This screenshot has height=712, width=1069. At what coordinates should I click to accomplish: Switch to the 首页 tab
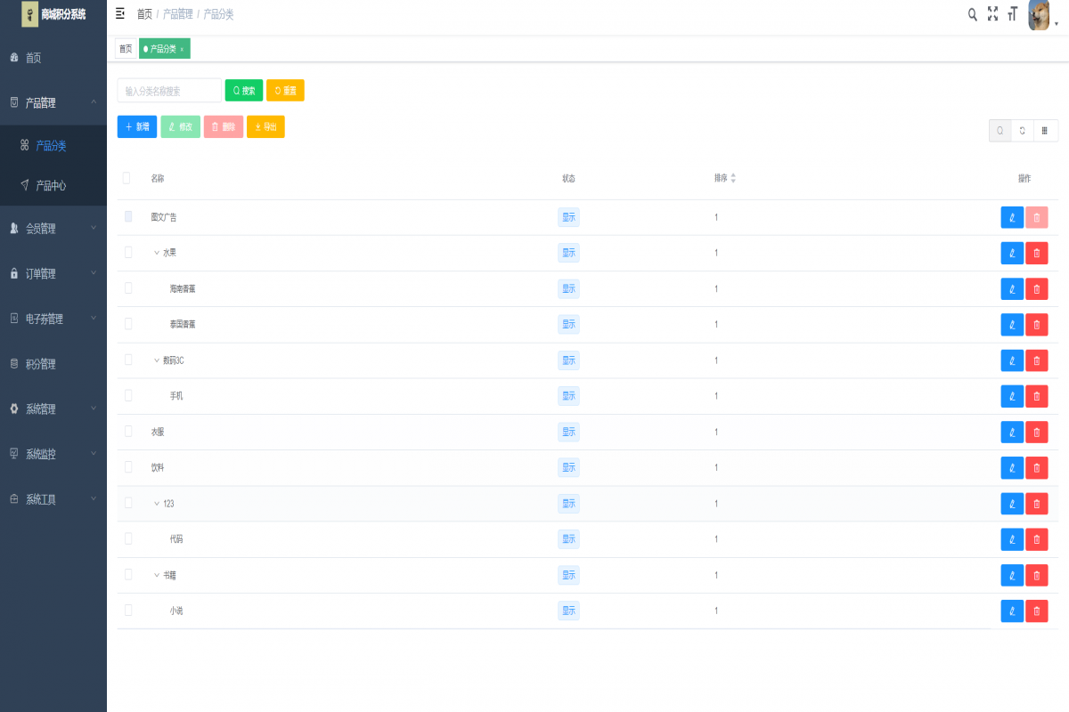(x=126, y=49)
